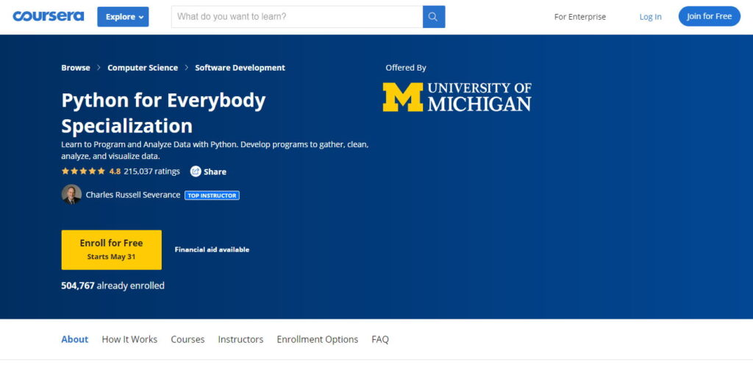Switch to How It Works tab
The image size is (753, 365).
coord(129,339)
